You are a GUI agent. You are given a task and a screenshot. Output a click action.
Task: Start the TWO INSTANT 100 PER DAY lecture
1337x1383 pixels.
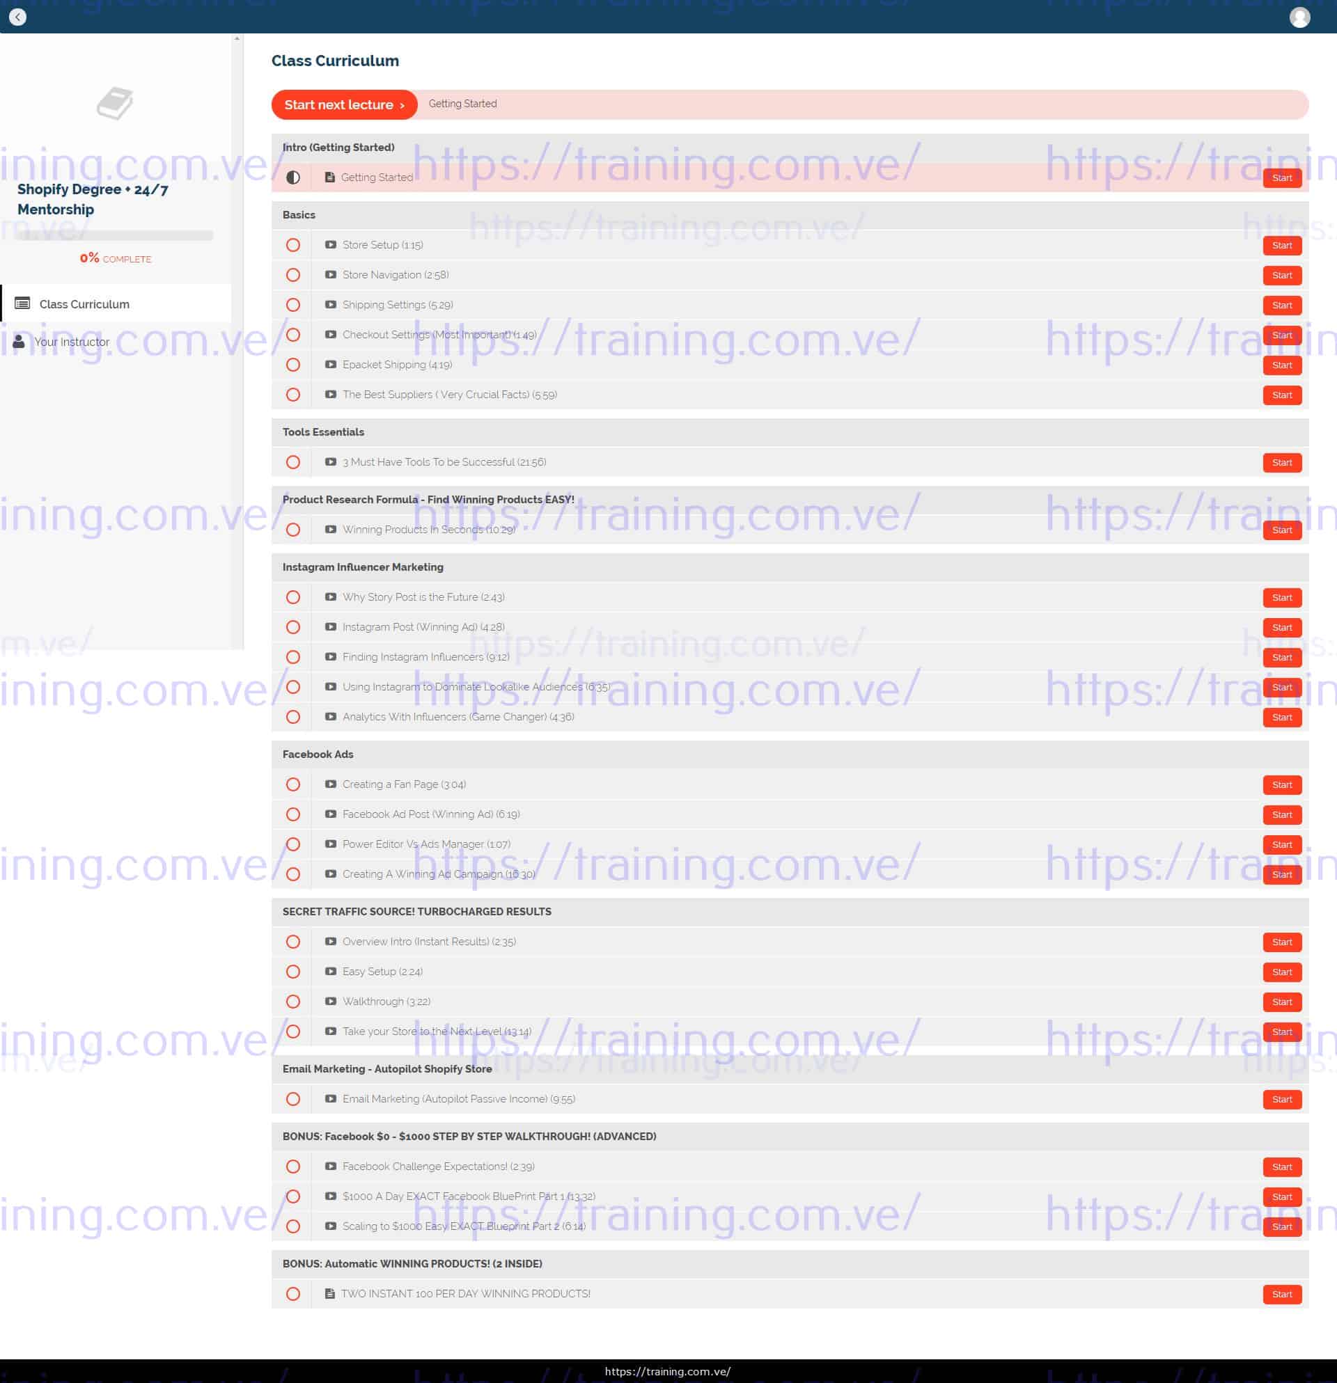pos(1282,1294)
